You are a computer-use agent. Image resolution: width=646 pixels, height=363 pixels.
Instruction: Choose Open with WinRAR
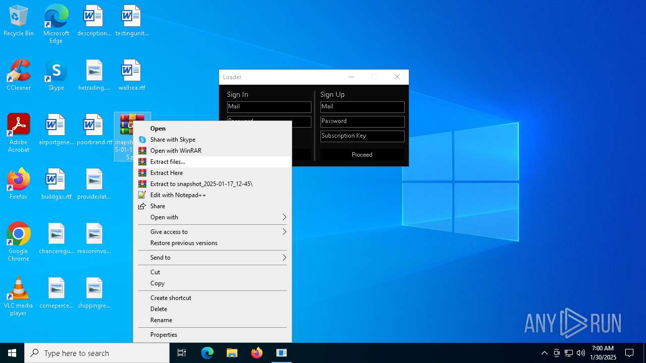click(x=212, y=151)
